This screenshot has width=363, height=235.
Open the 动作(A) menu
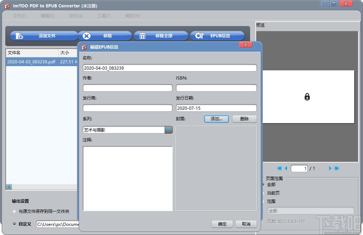[76, 16]
